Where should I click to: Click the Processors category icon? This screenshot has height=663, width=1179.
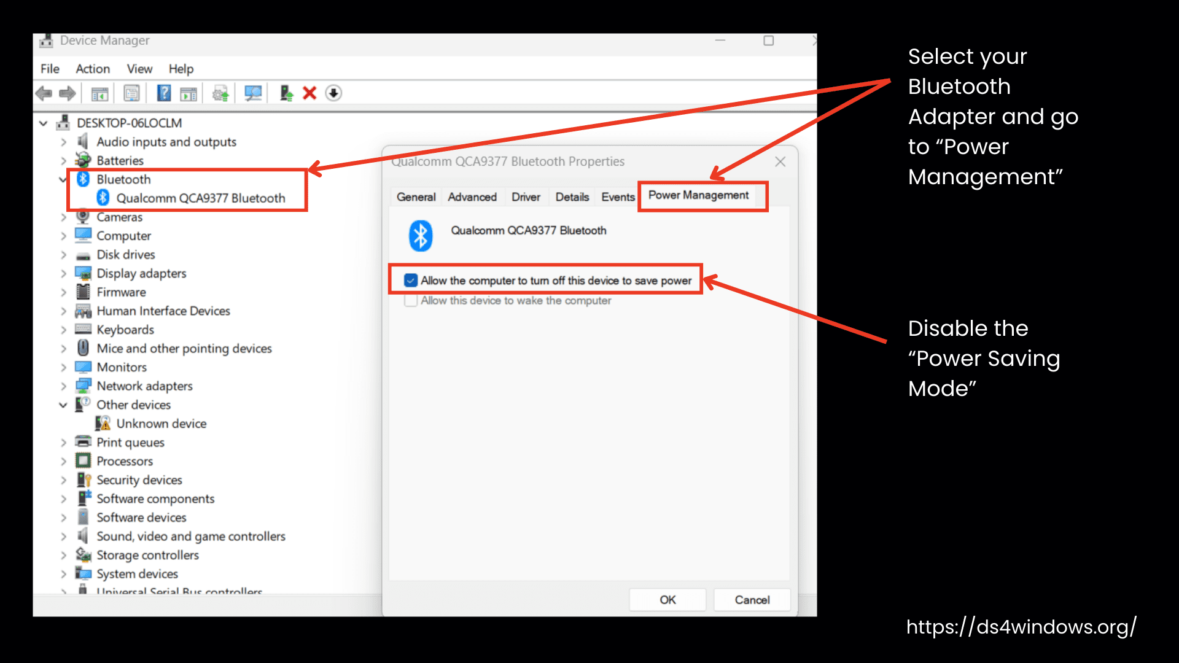[83, 461]
